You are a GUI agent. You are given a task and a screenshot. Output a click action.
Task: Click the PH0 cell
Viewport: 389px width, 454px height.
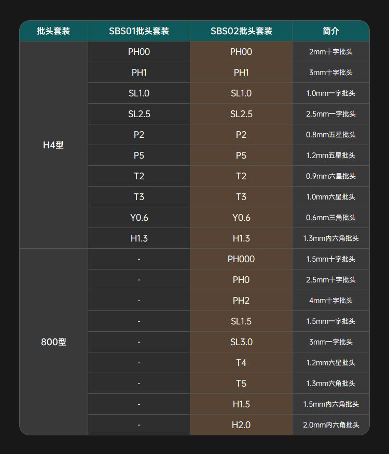[x=241, y=280]
